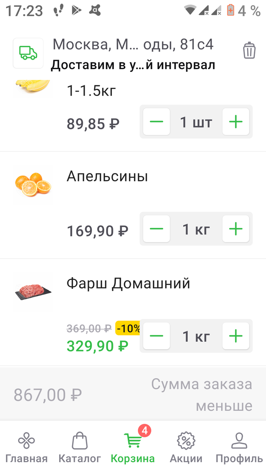
Task: Decrease banana quantity with minus
Action: click(156, 122)
